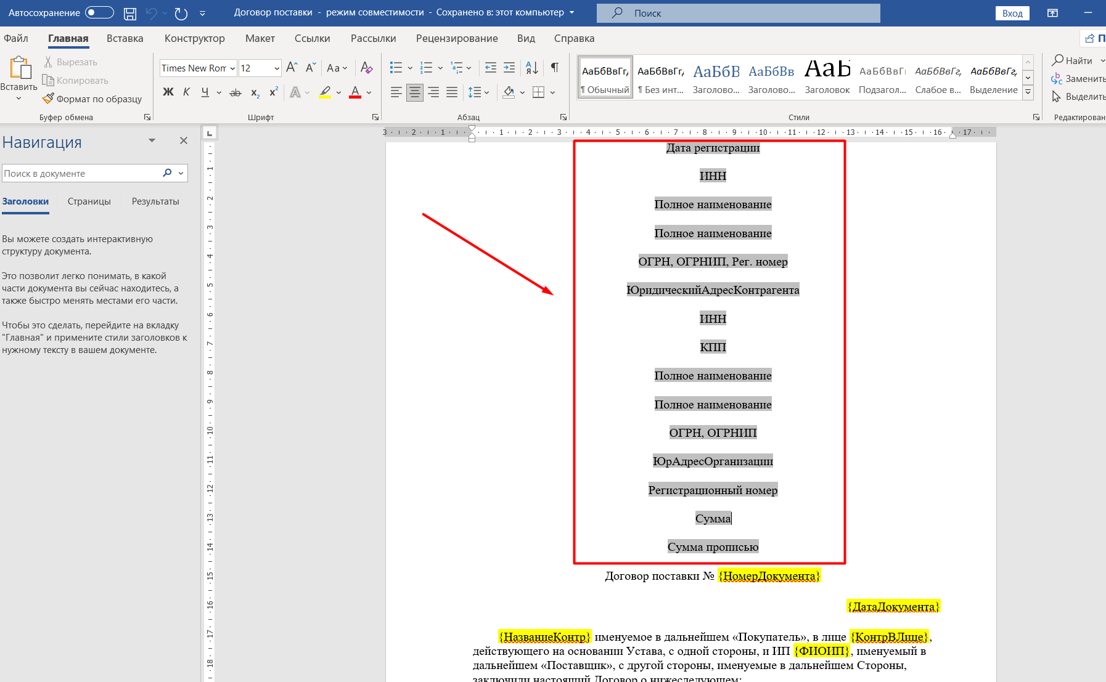
Task: Apply borders to the paragraph
Action: [539, 92]
